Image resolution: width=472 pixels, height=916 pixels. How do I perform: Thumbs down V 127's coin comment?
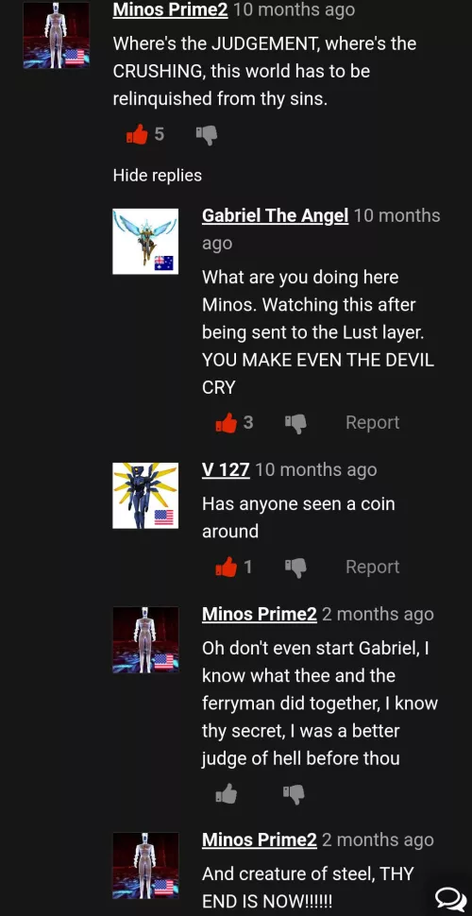pyautogui.click(x=295, y=568)
